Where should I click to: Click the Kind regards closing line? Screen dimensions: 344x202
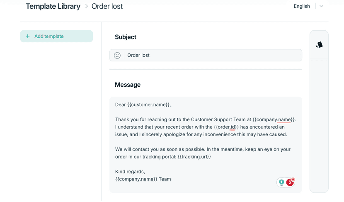point(130,172)
